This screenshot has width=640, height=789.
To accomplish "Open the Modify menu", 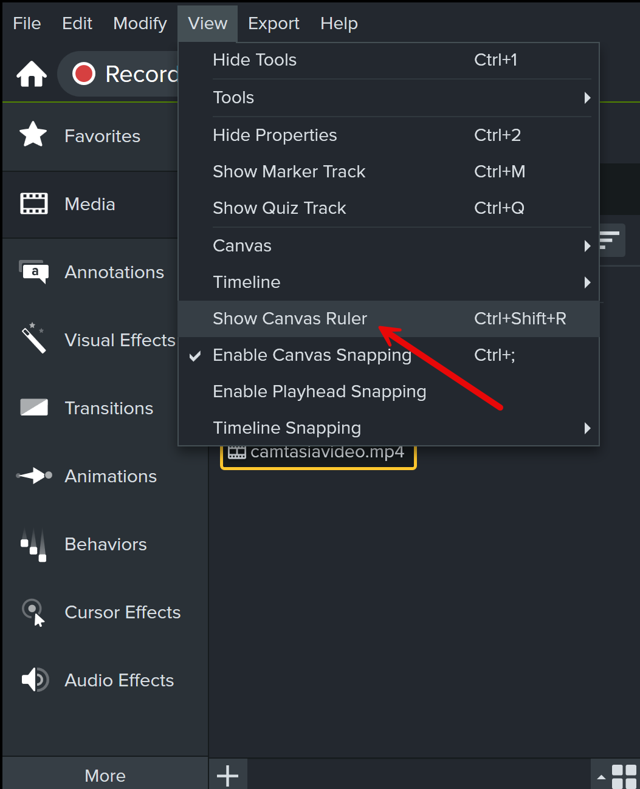I will [140, 24].
